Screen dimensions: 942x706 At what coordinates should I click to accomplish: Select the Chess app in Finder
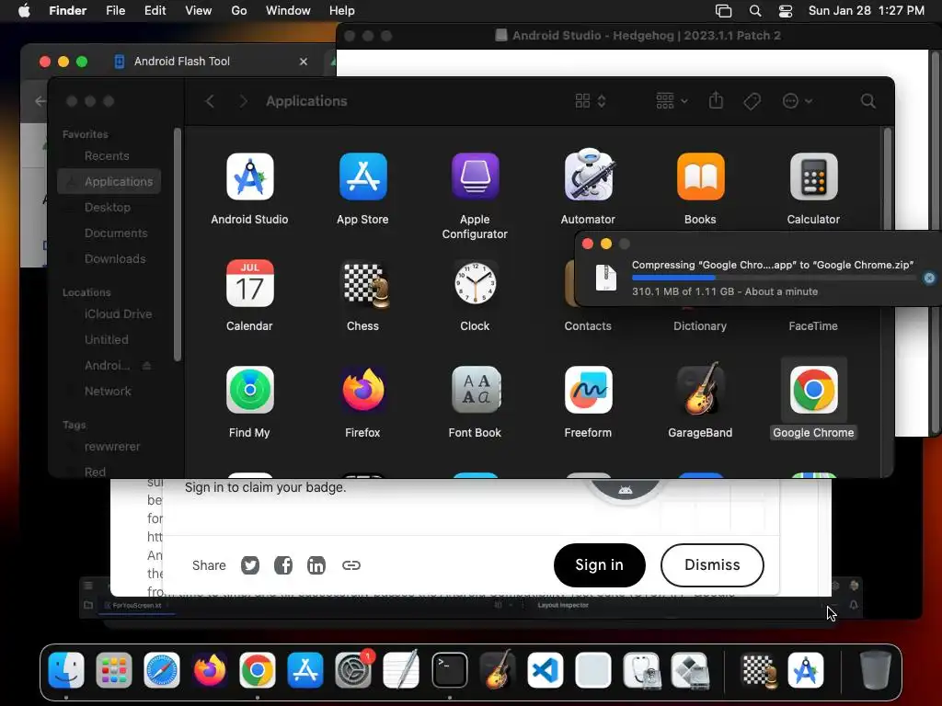[x=362, y=284]
